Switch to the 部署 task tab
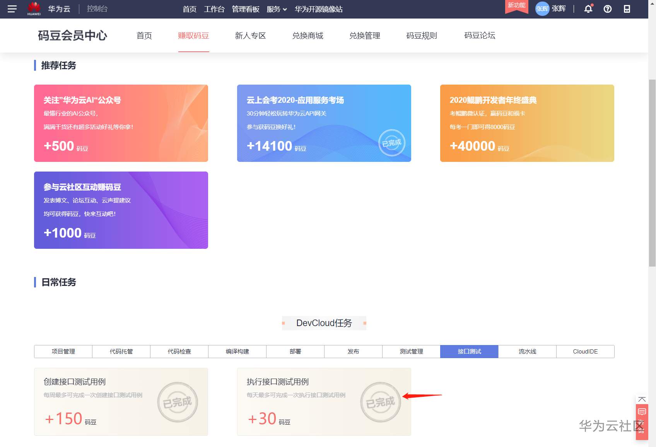The width and height of the screenshot is (656, 447). (x=296, y=352)
